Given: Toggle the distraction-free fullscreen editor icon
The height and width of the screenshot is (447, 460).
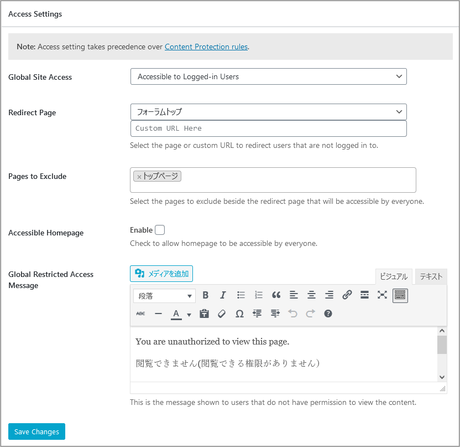Looking at the screenshot, I should coord(382,295).
